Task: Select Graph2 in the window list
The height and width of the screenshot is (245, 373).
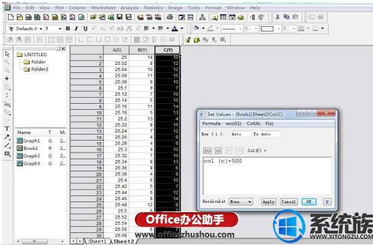Action: [x=28, y=156]
